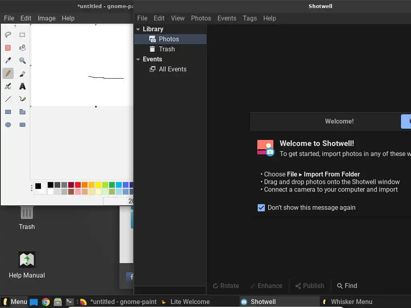Pick the bright yellow color swatch
The image size is (411, 308).
98,185
